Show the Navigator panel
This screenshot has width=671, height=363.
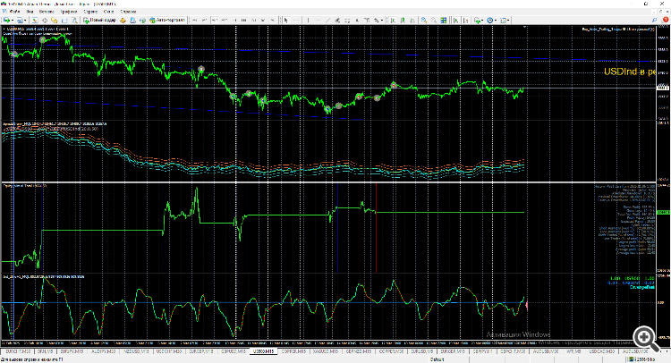click(x=55, y=20)
